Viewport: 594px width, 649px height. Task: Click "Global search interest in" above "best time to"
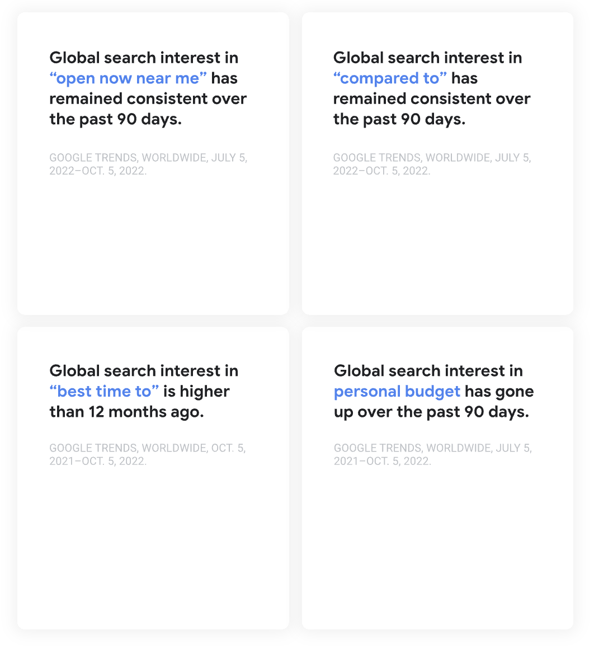144,371
